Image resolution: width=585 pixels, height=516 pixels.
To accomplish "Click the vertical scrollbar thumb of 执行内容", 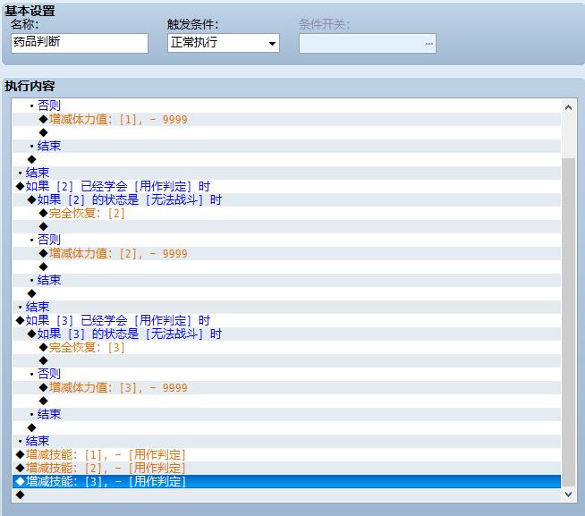I will pyautogui.click(x=569, y=322).
